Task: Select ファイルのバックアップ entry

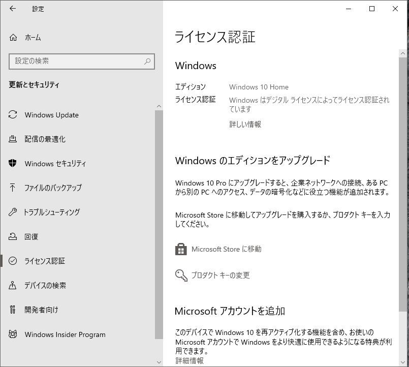Action: [x=53, y=188]
